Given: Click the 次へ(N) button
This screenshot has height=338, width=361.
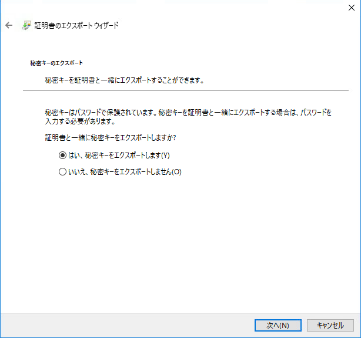Looking at the screenshot, I should click(x=278, y=325).
